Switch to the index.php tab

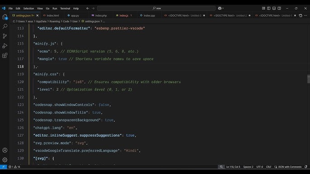tap(99, 15)
